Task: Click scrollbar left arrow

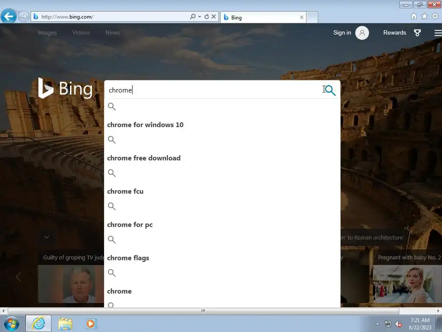Action: pos(3,311)
